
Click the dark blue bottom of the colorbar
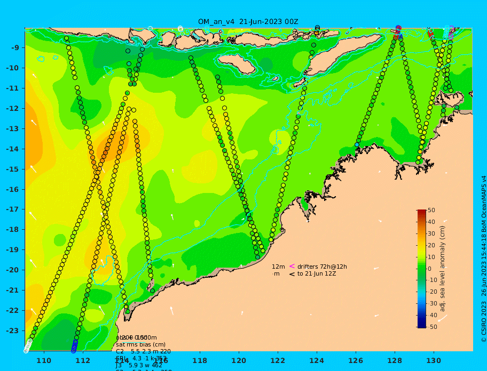tap(422, 326)
